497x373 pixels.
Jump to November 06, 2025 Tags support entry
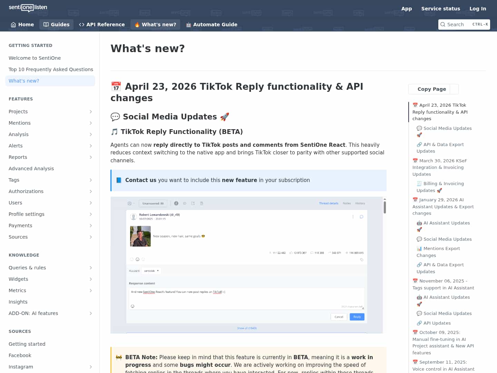(x=443, y=285)
